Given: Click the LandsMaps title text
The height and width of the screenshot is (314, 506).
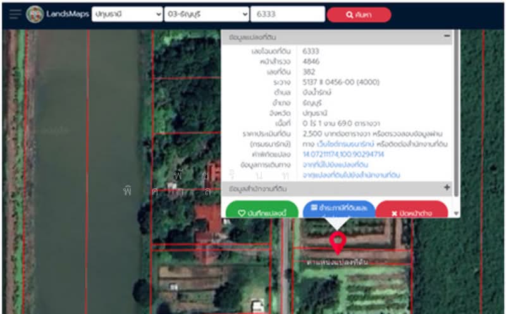Looking at the screenshot, I should [x=68, y=14].
